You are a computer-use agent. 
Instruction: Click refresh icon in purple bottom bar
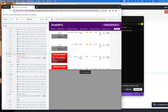(x=134, y=94)
